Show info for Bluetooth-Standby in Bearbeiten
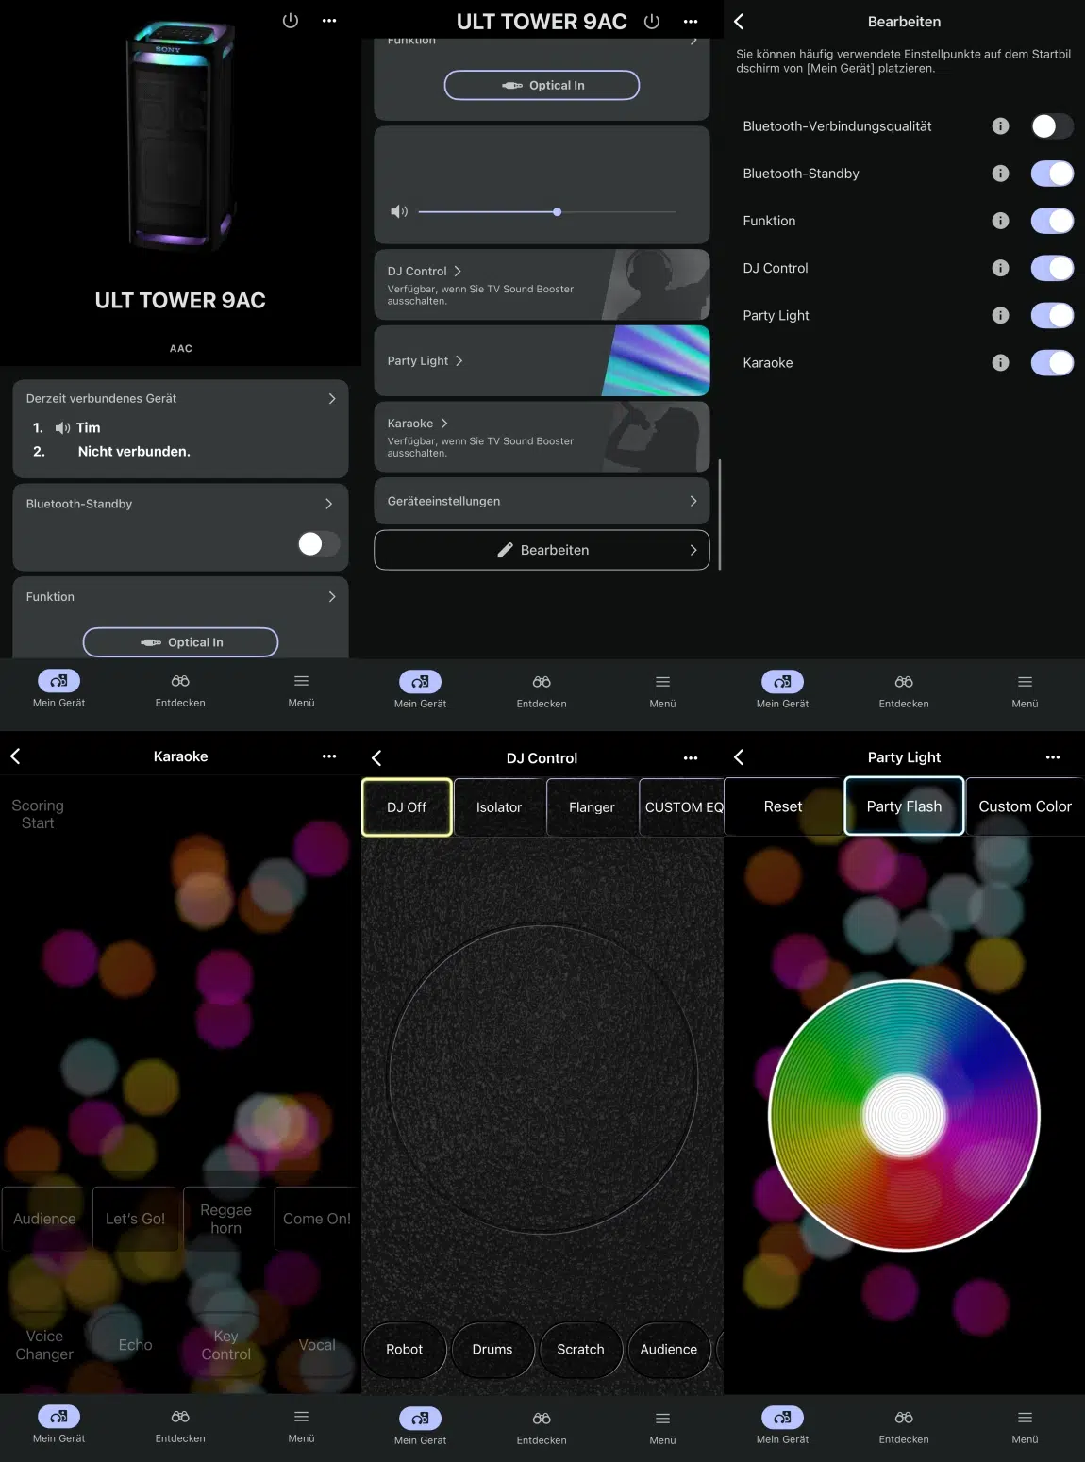 [1001, 174]
